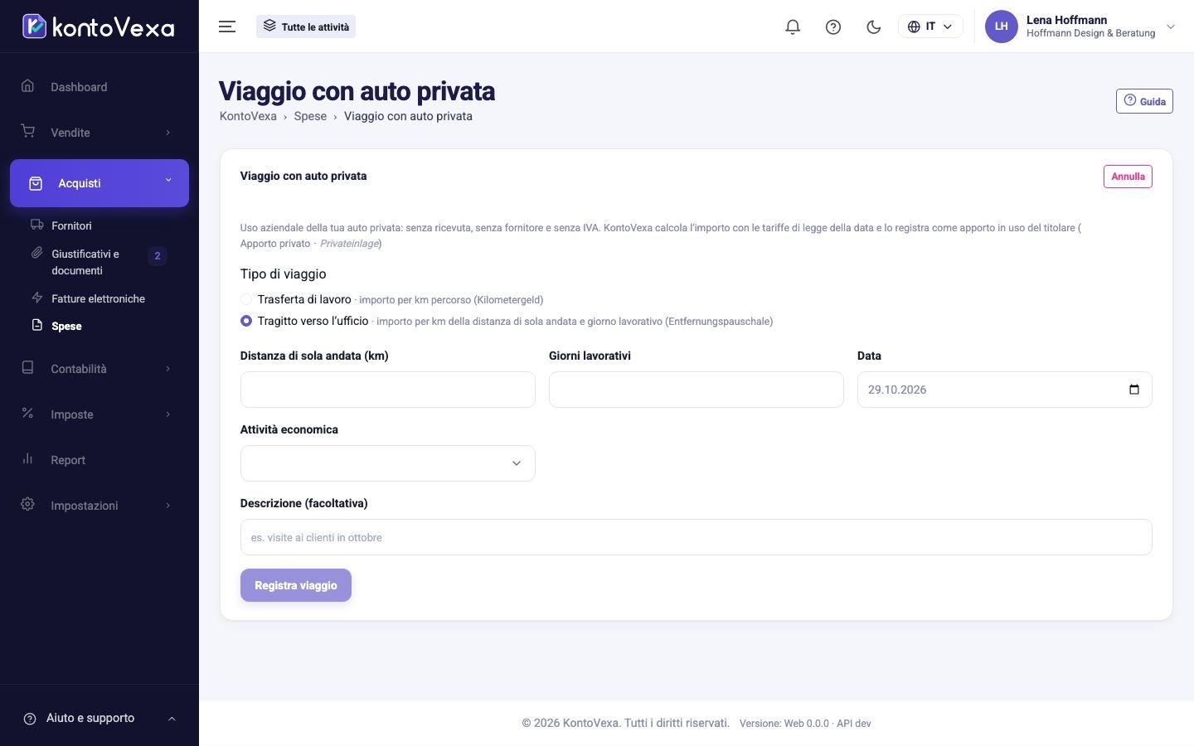Go to Fornitori submenu item
Viewport: 1194px width, 746px height.
tap(71, 225)
